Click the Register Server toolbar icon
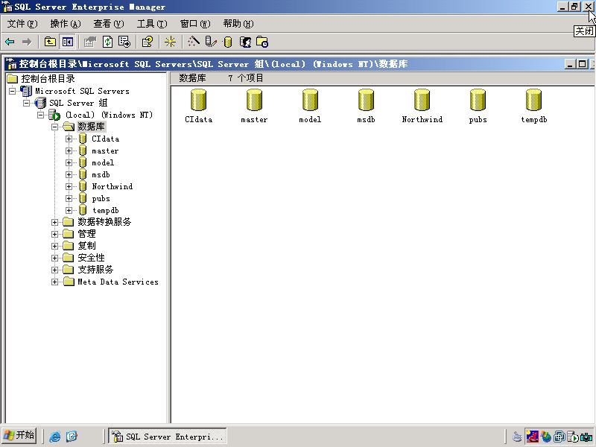 tap(211, 42)
